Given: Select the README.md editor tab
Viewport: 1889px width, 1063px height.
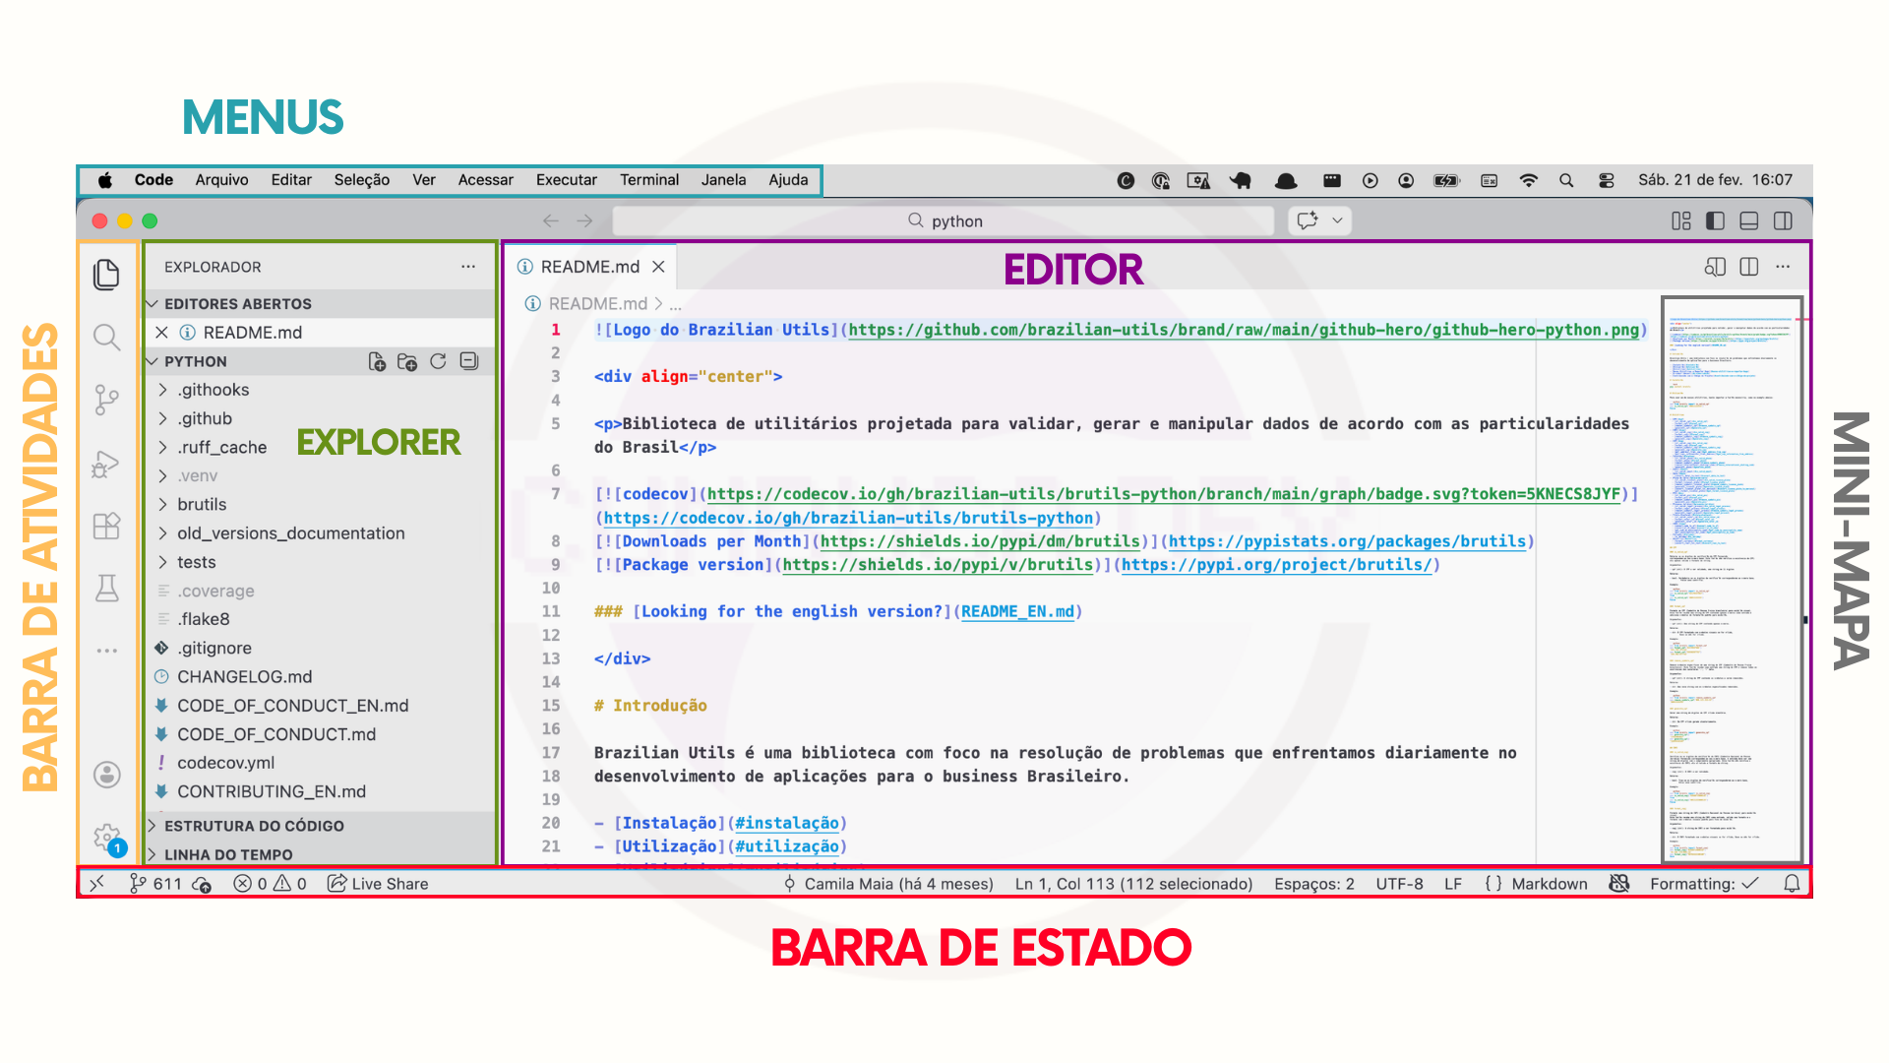Looking at the screenshot, I should point(589,267).
